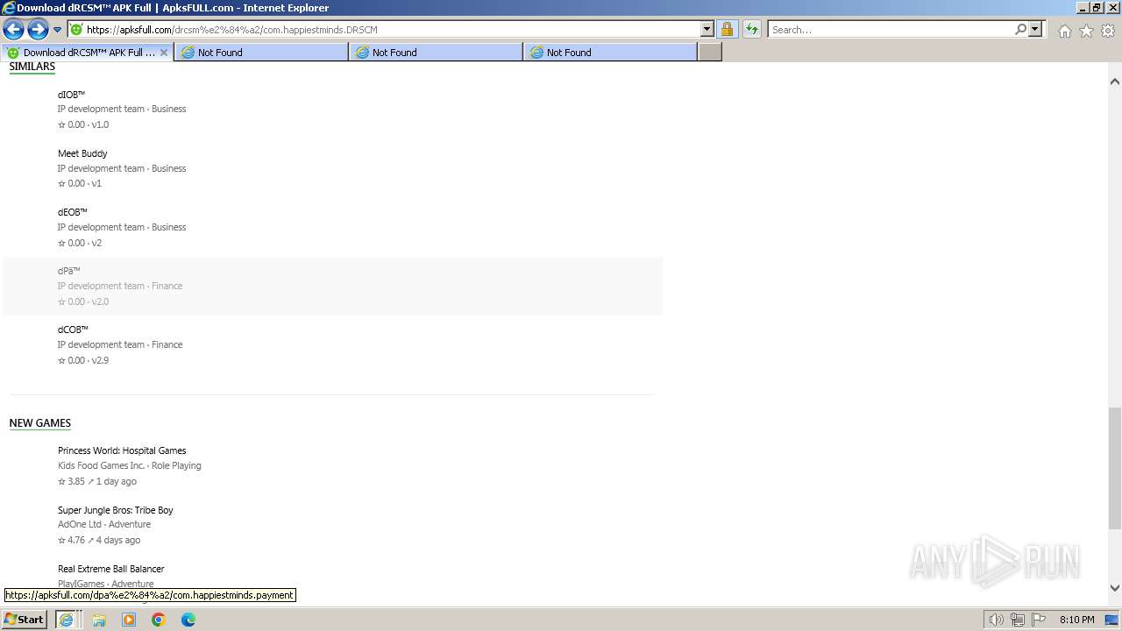Open the Tools gear icon
The height and width of the screenshot is (631, 1122).
click(1108, 31)
